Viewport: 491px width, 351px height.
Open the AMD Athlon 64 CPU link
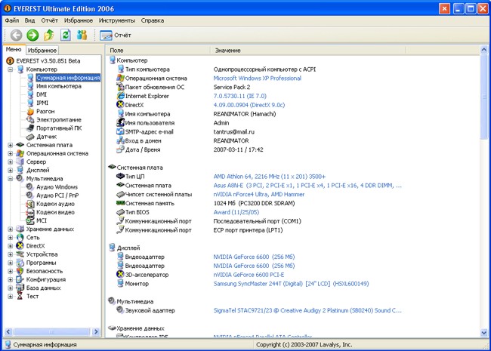pyautogui.click(x=270, y=177)
